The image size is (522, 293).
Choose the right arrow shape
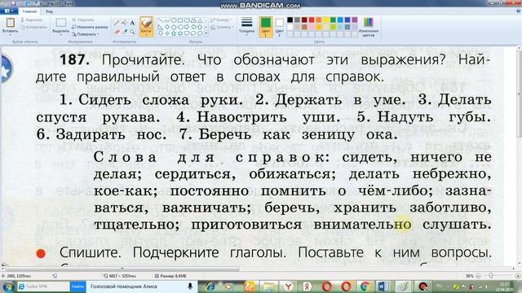187,27
